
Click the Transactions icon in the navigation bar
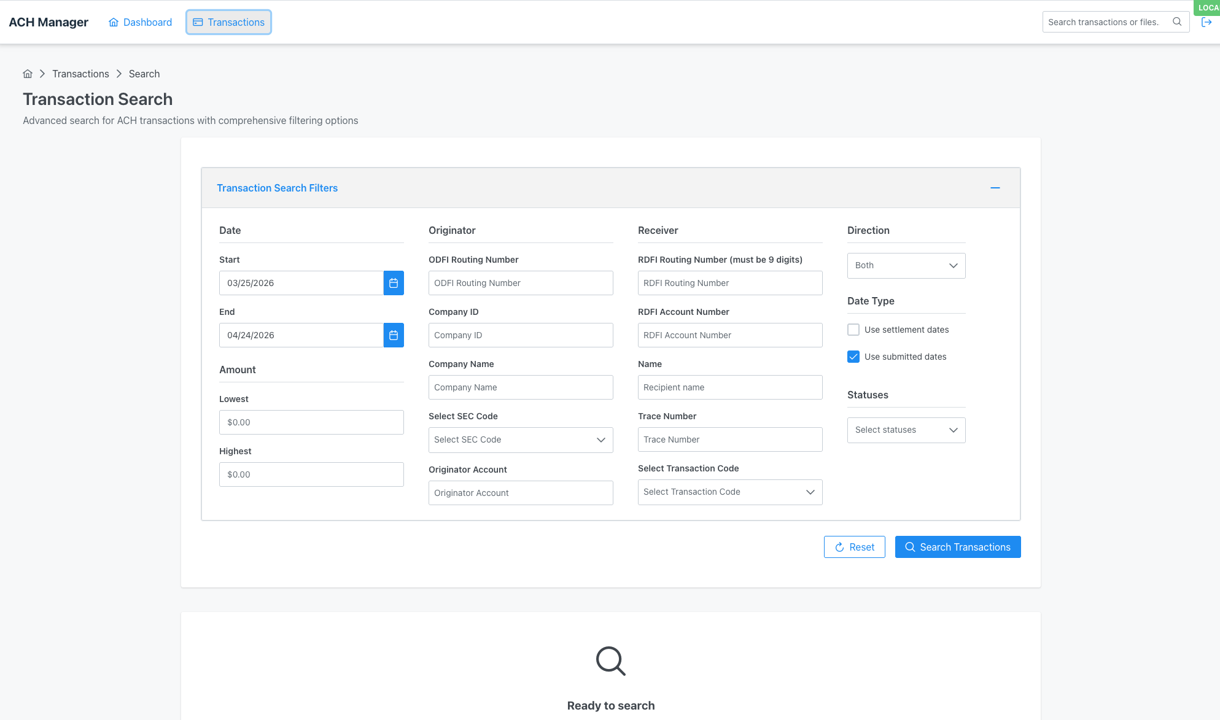[197, 21]
